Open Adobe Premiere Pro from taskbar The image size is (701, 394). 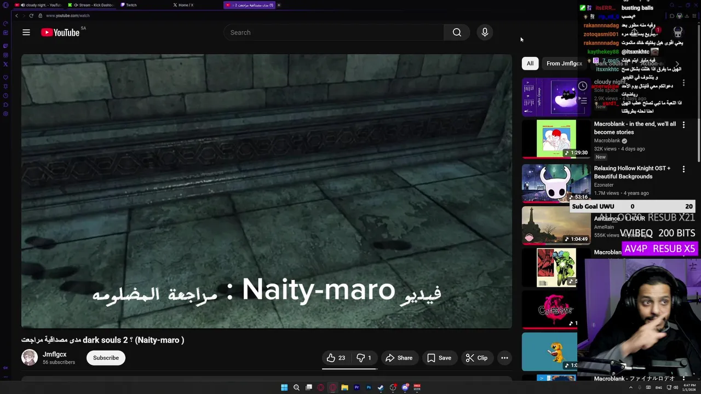click(x=357, y=387)
